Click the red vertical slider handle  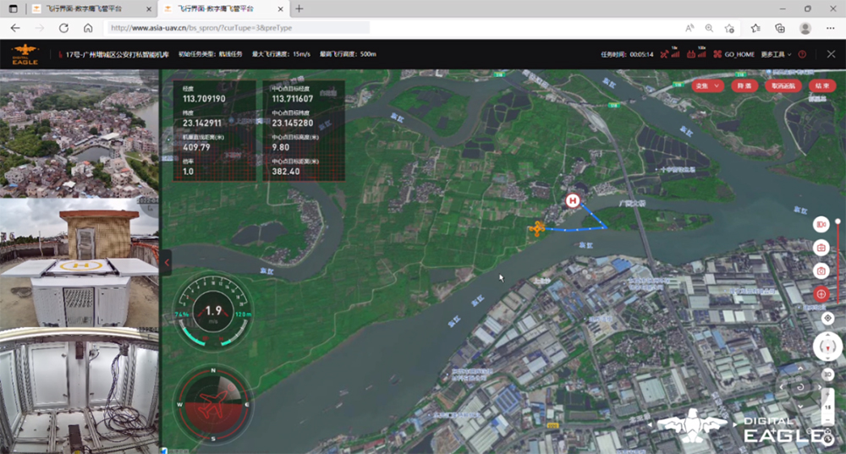[x=838, y=222]
